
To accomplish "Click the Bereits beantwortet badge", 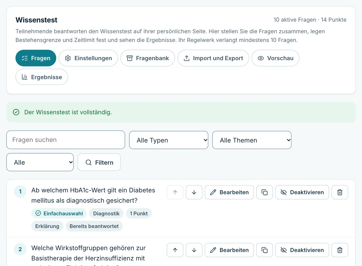I will (94, 226).
